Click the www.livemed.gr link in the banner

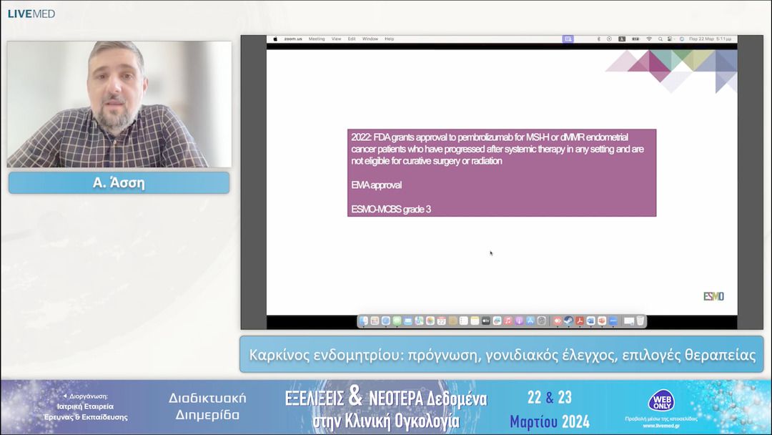pyautogui.click(x=661, y=426)
